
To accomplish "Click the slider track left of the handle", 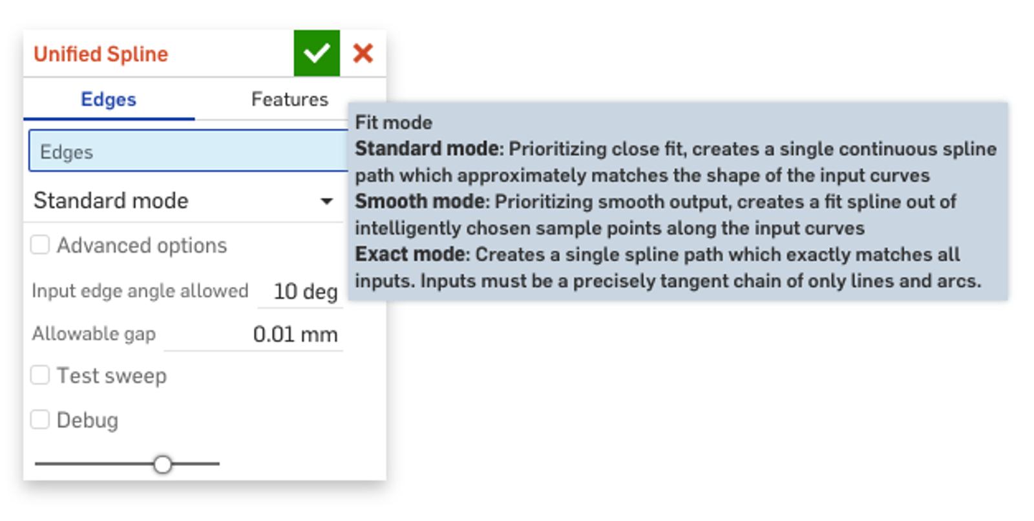I will tap(90, 463).
